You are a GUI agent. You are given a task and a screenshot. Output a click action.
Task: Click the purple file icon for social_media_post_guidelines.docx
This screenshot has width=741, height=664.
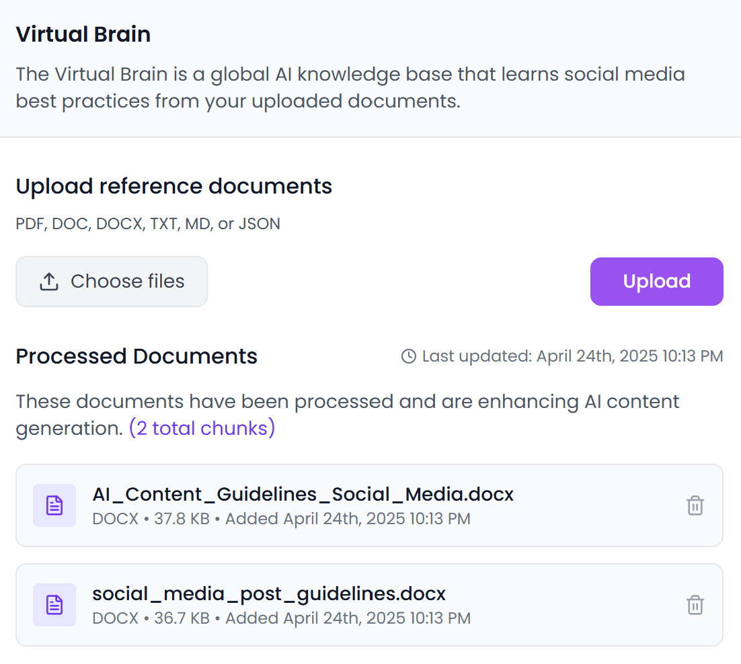tap(54, 605)
